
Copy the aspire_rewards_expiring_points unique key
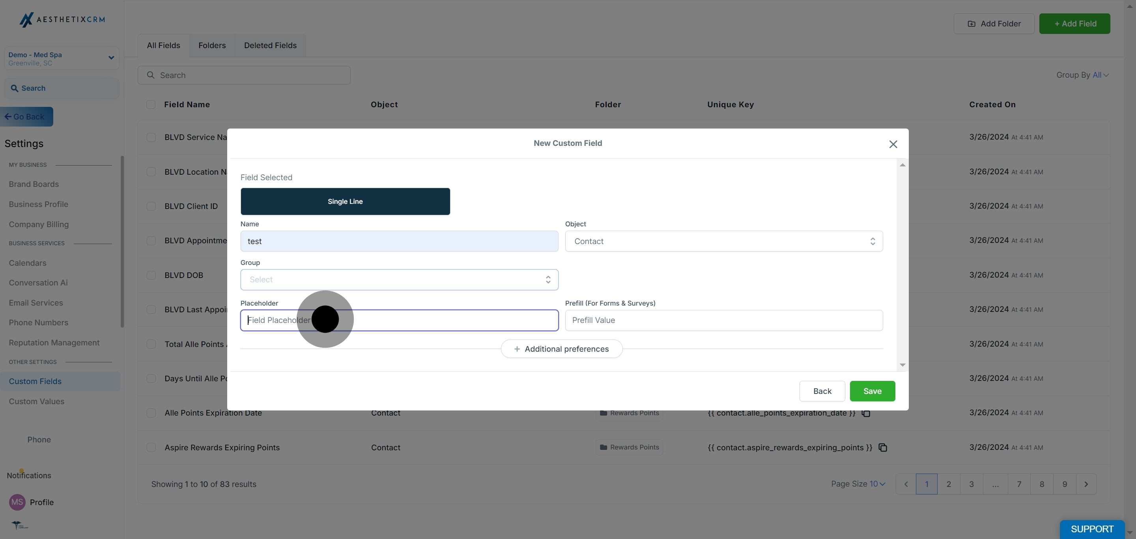point(882,448)
